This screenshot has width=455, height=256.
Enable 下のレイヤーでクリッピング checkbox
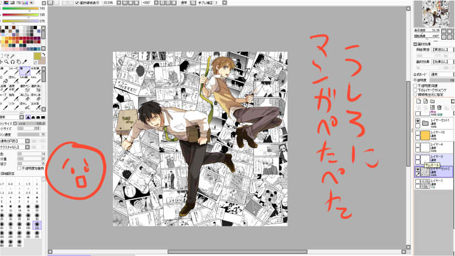point(415,90)
